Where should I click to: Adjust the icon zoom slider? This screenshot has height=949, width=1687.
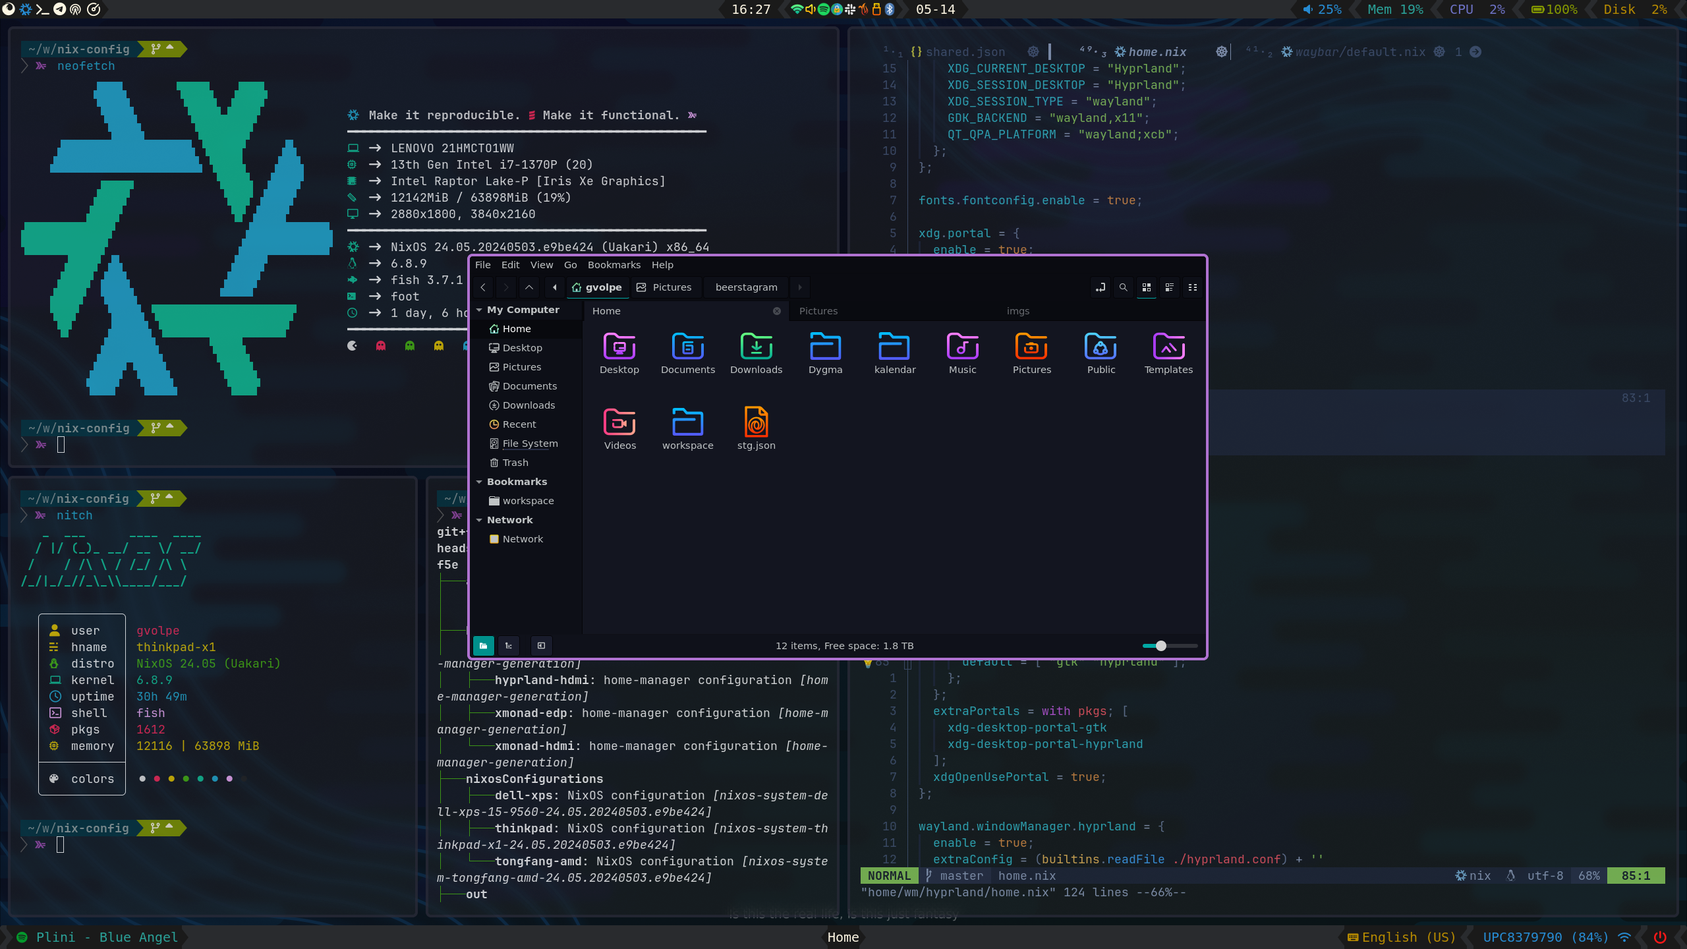[1161, 646]
